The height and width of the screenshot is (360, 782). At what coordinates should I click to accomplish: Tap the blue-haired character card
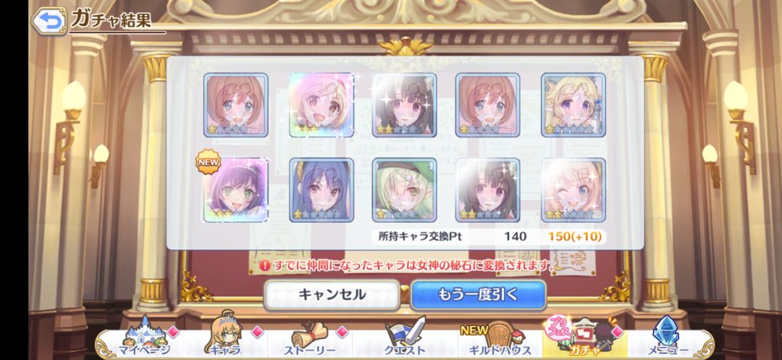(321, 189)
